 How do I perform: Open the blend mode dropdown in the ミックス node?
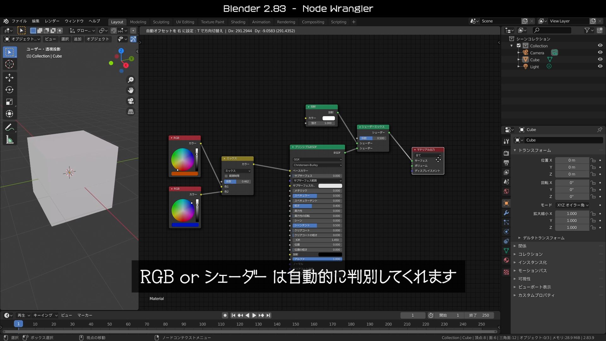coord(237,170)
